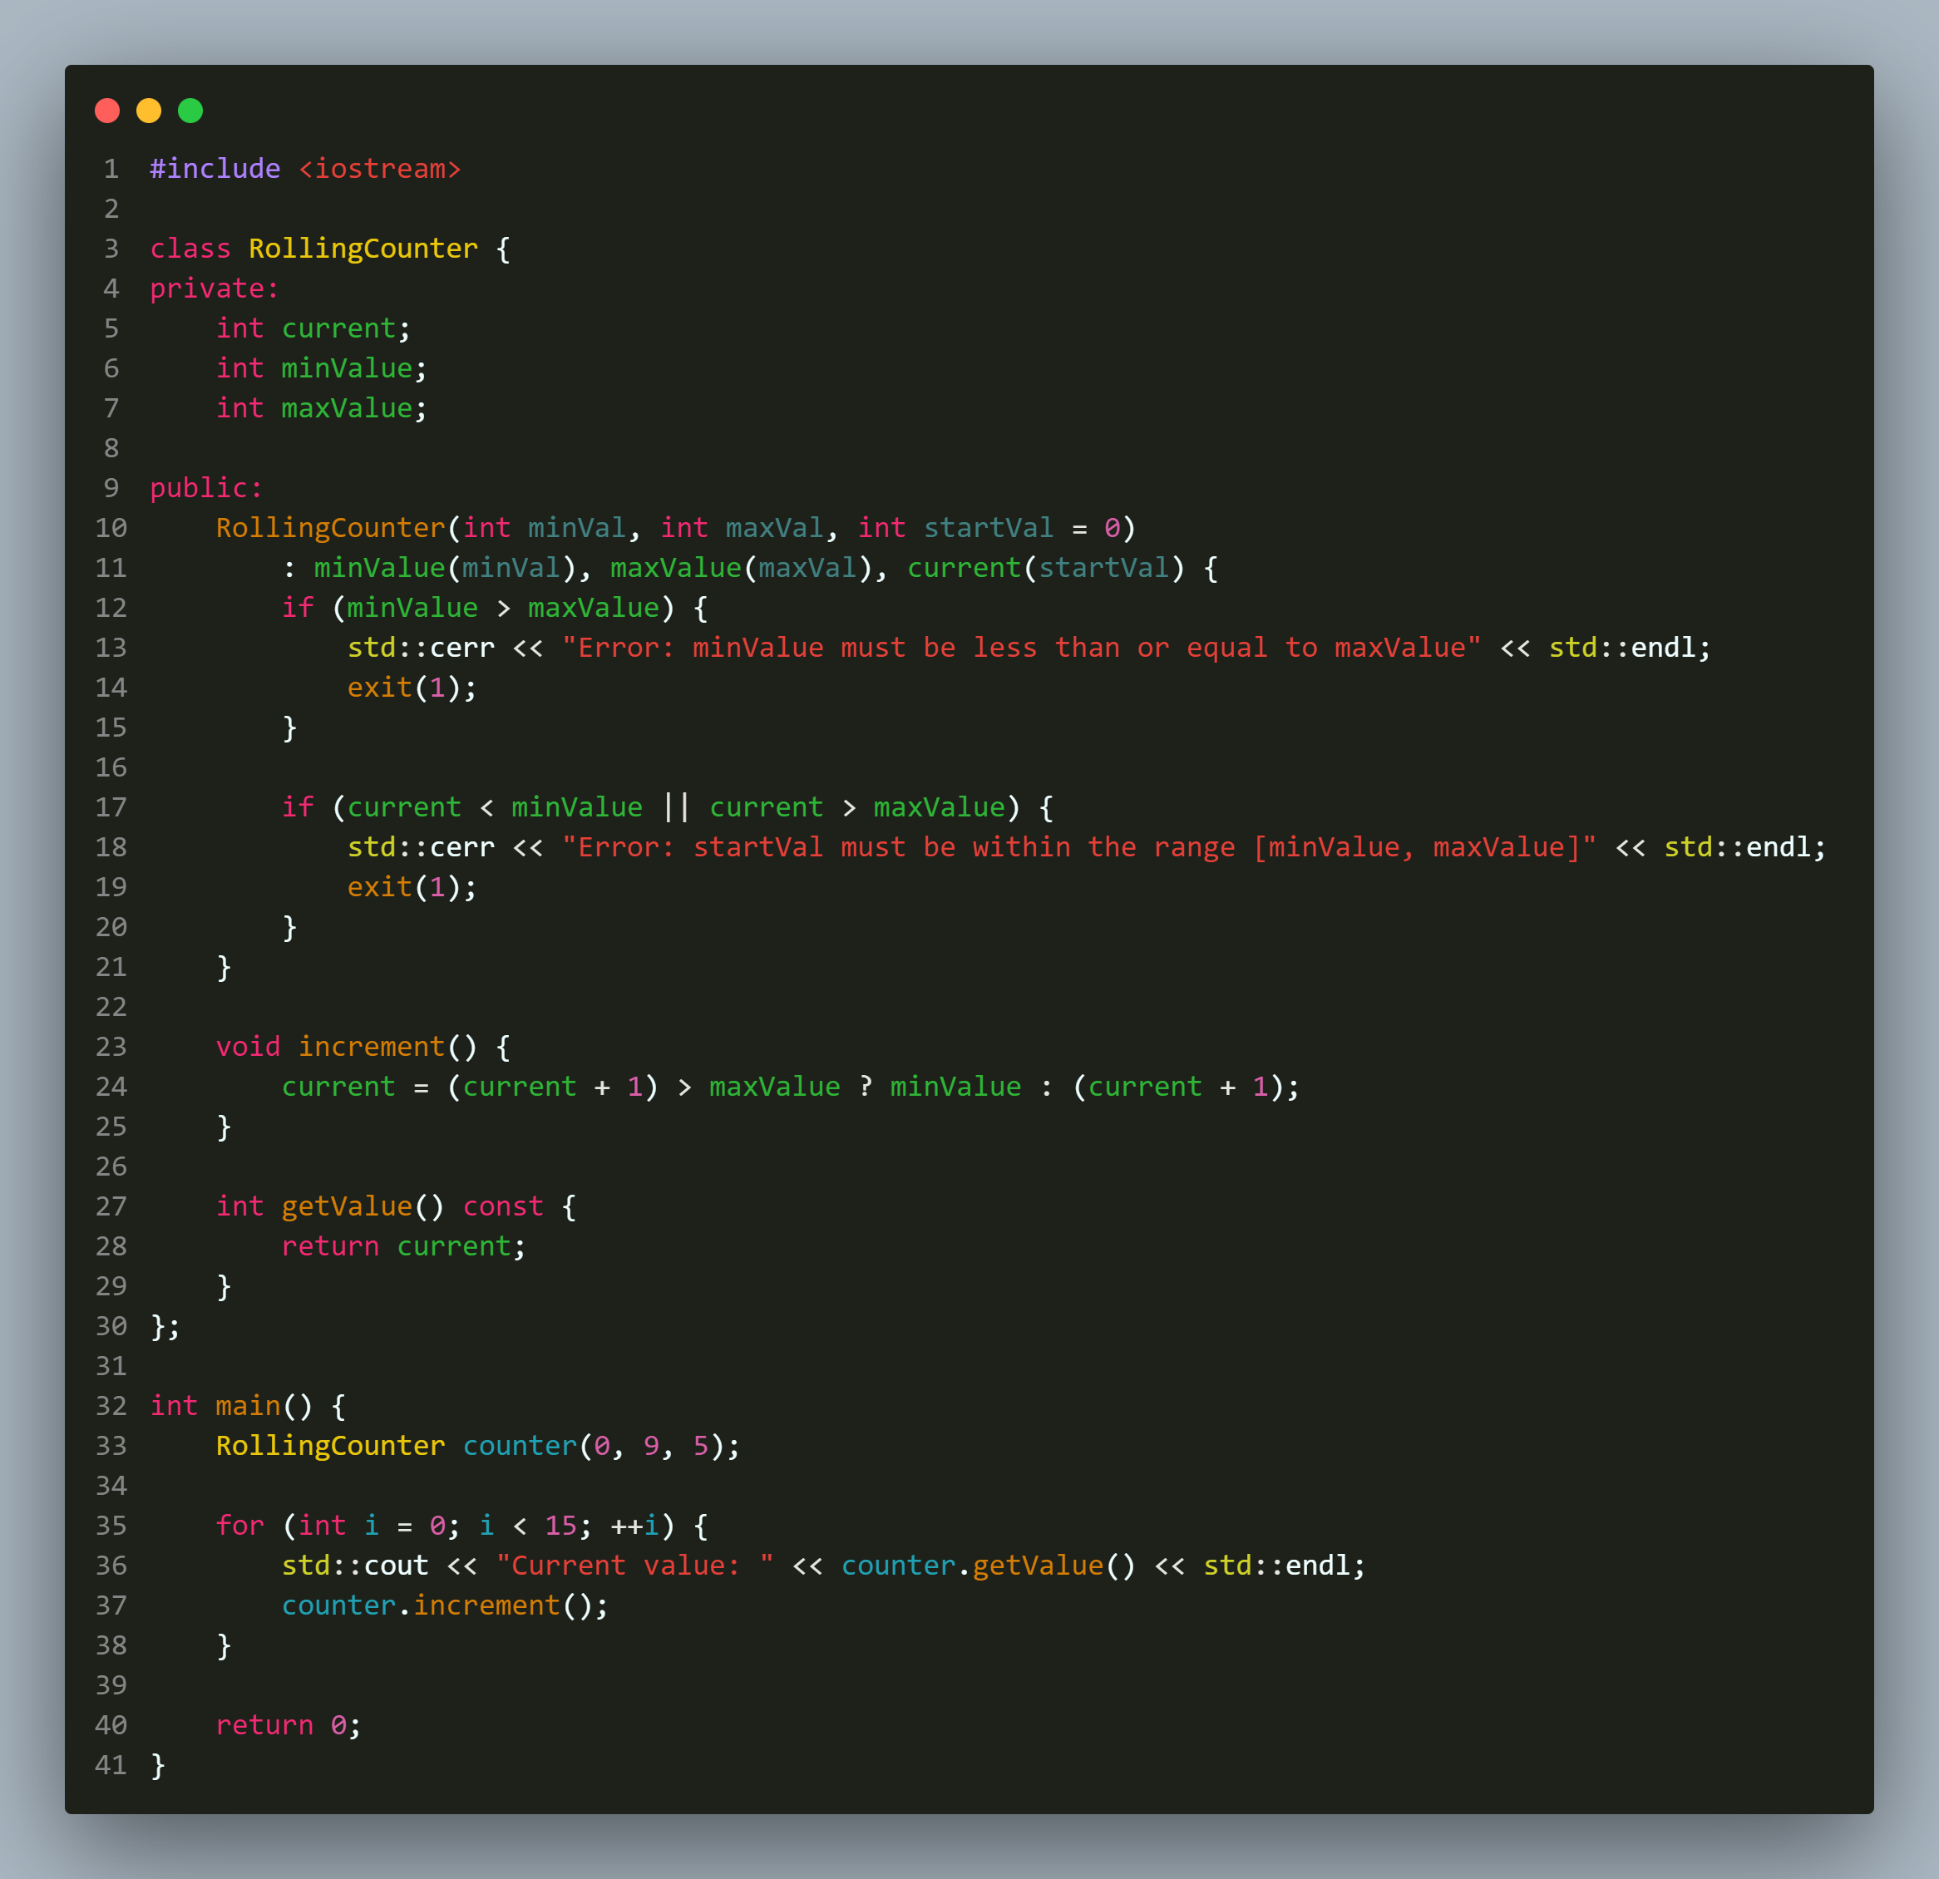Click 'current(startVal)' initializer on line 11
1939x1879 pixels.
pyautogui.click(x=1046, y=568)
